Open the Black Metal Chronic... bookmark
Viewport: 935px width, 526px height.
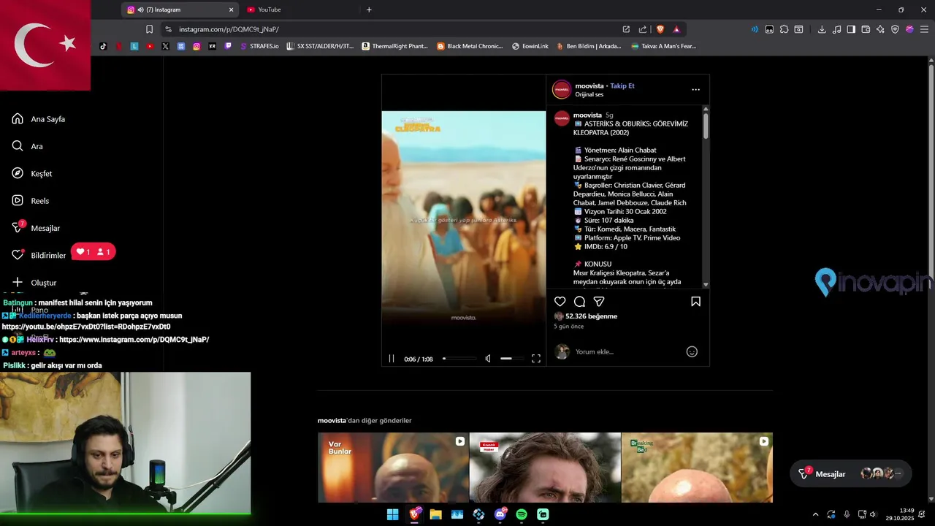[x=470, y=46]
